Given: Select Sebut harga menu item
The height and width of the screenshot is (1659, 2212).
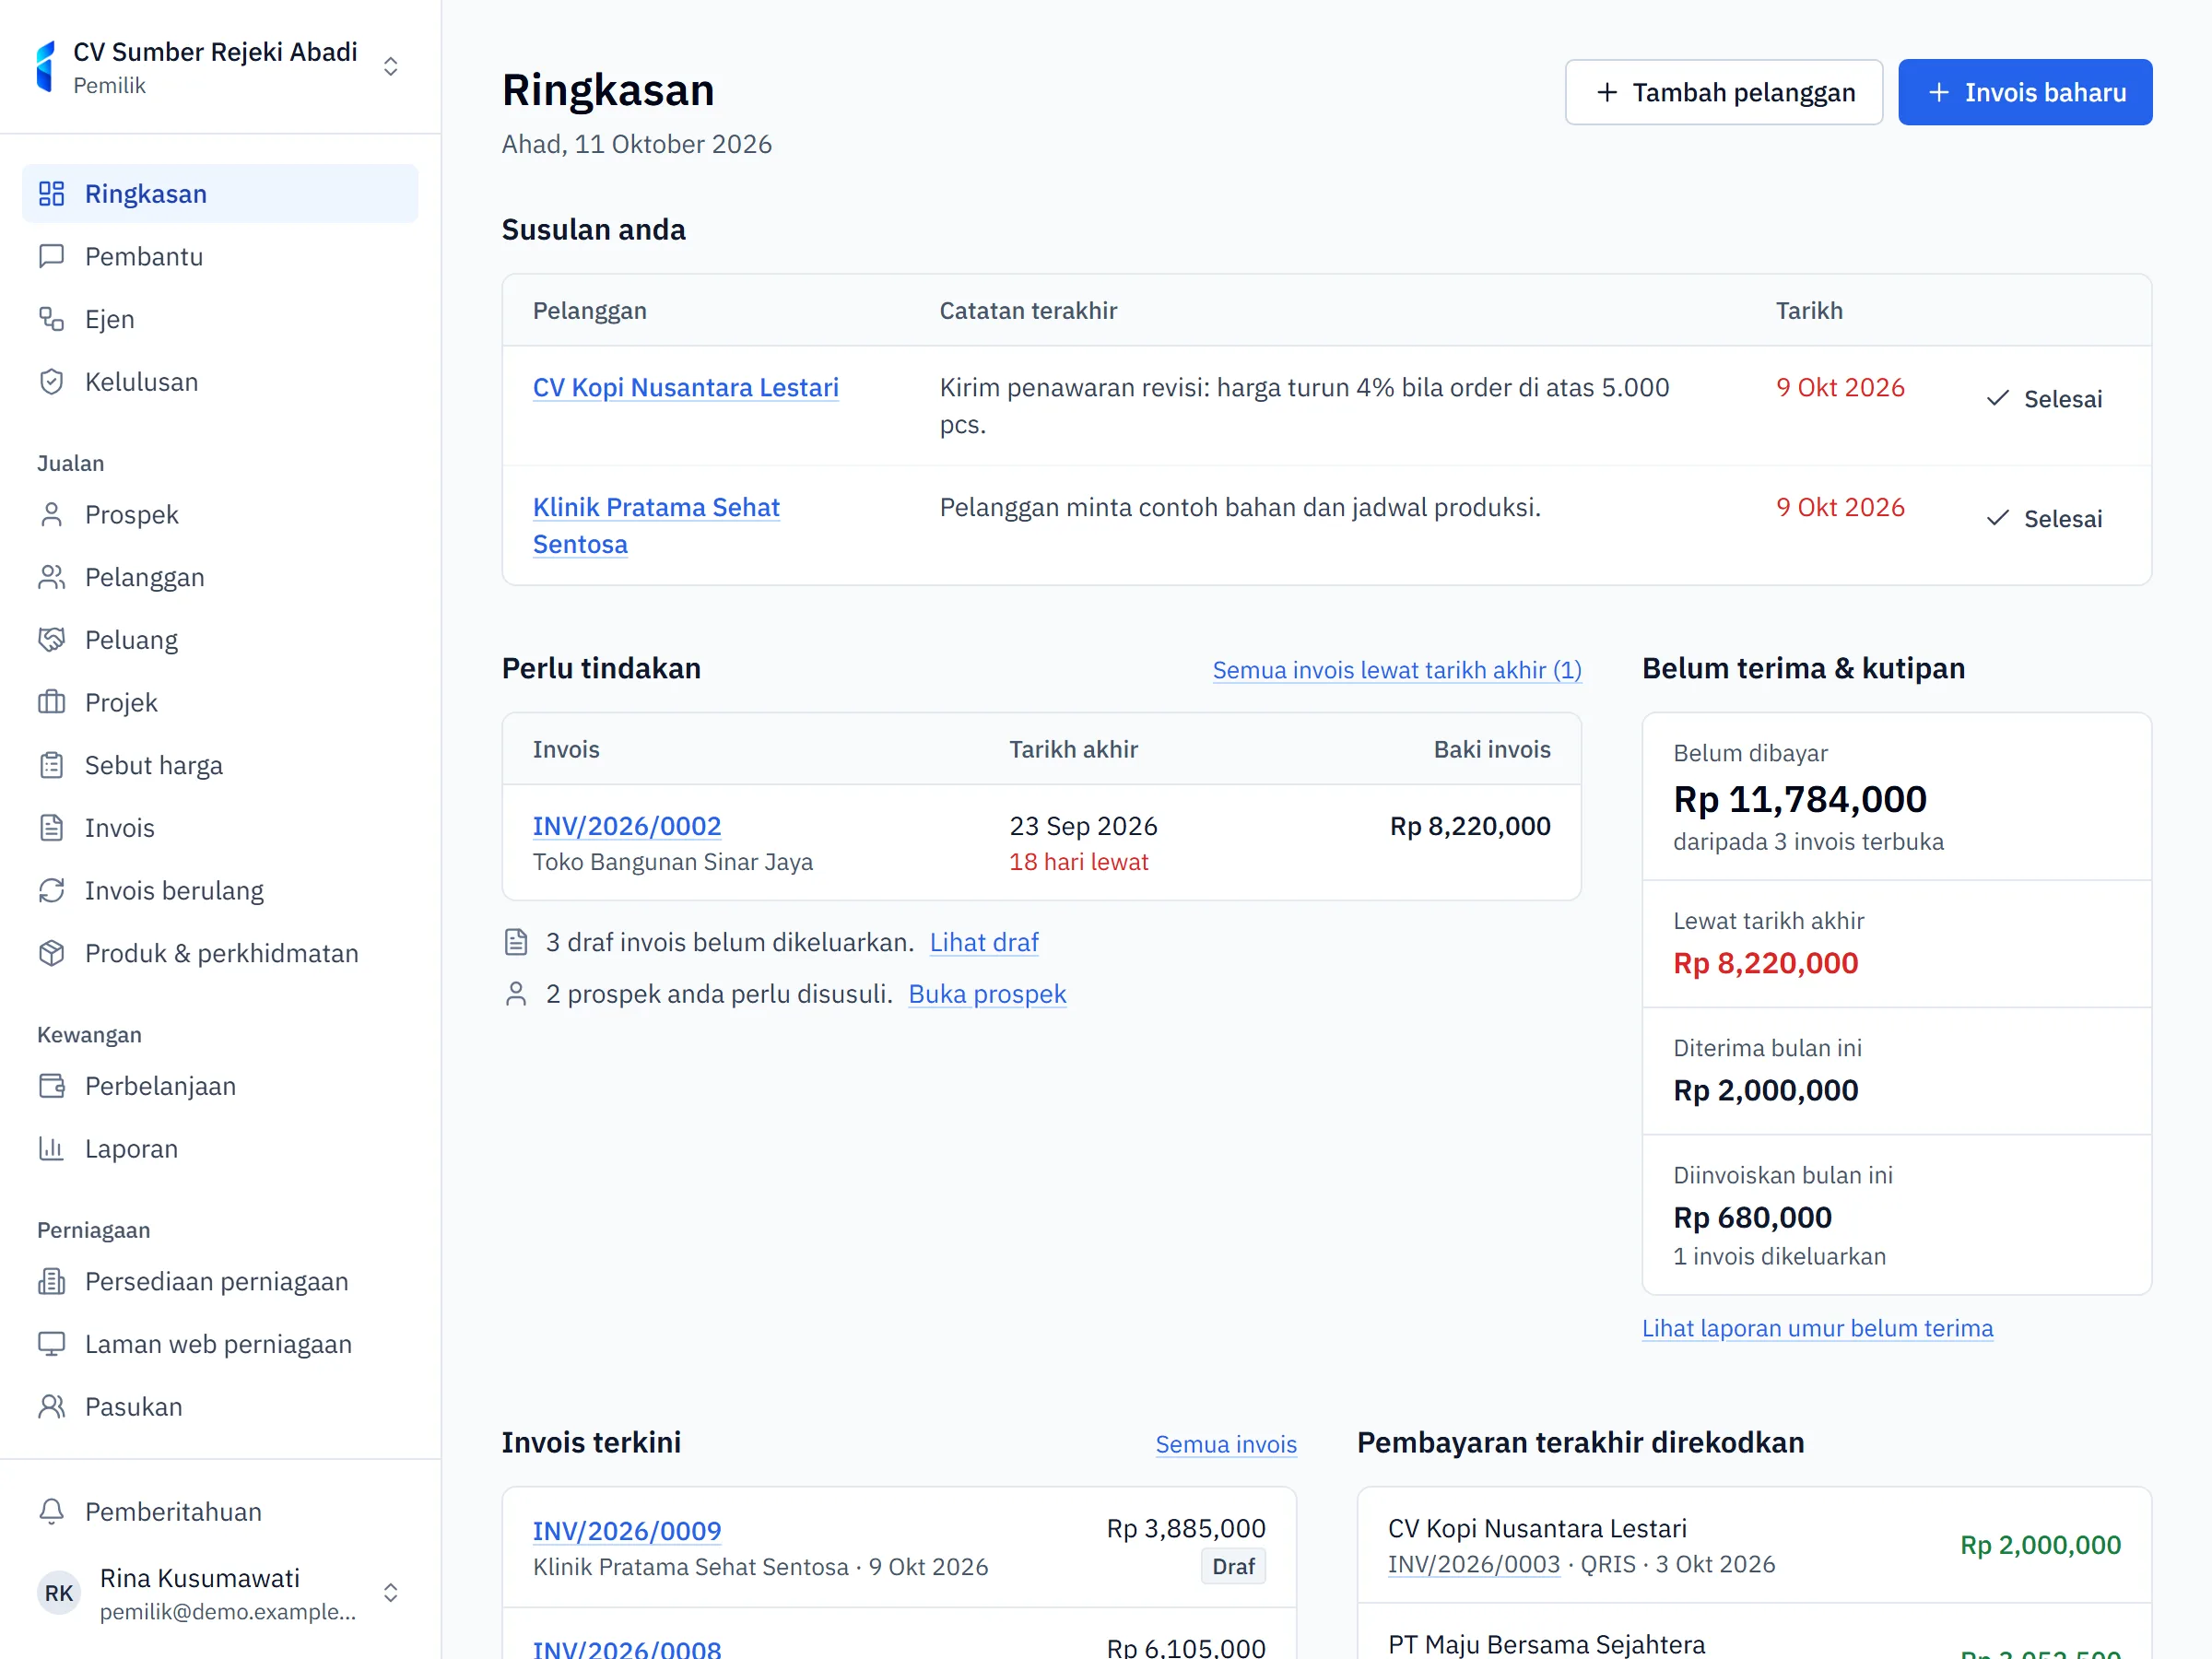Looking at the screenshot, I should [x=220, y=765].
